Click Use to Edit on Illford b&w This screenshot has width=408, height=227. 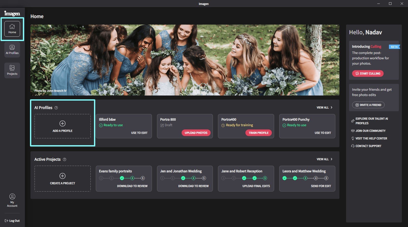point(139,133)
